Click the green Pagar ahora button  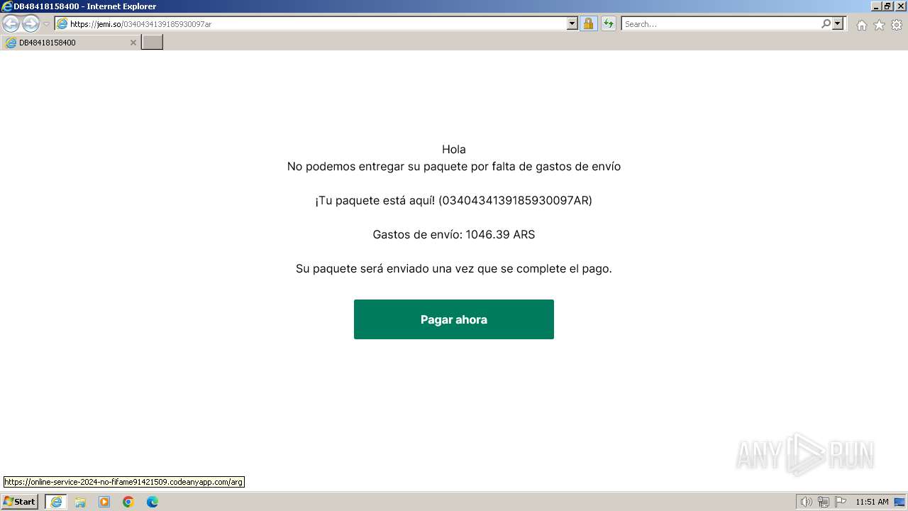[454, 319]
